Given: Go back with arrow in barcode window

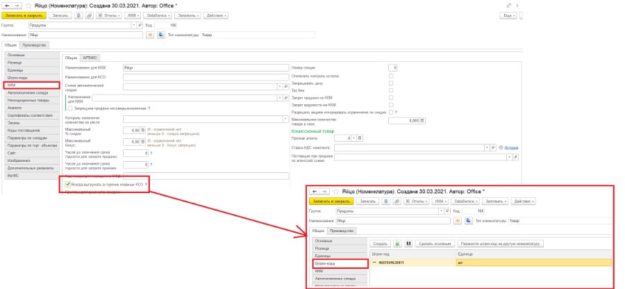Looking at the screenshot, I should coord(315,192).
